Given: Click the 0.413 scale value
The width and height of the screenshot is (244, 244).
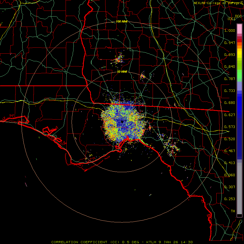Looking at the screenshot, I should pos(230,163).
